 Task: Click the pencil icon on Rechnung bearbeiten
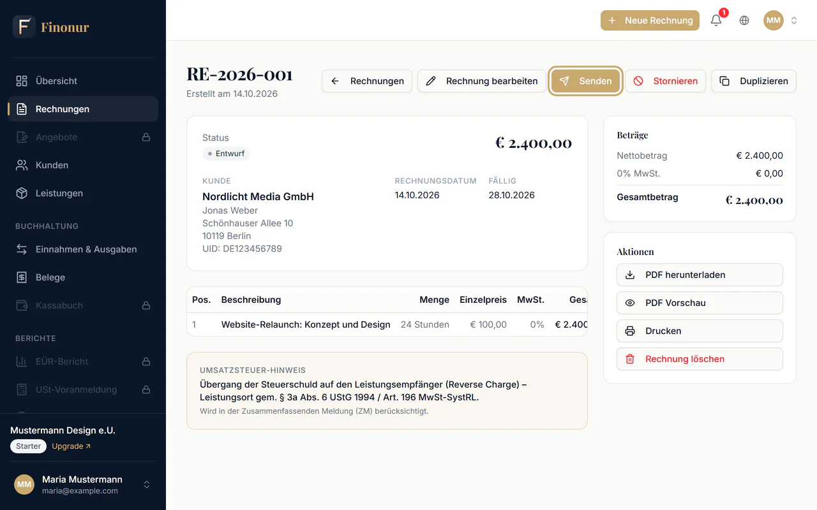pyautogui.click(x=431, y=81)
